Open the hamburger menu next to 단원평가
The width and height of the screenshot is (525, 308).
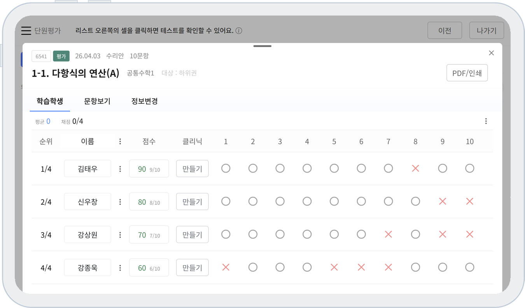click(x=26, y=31)
